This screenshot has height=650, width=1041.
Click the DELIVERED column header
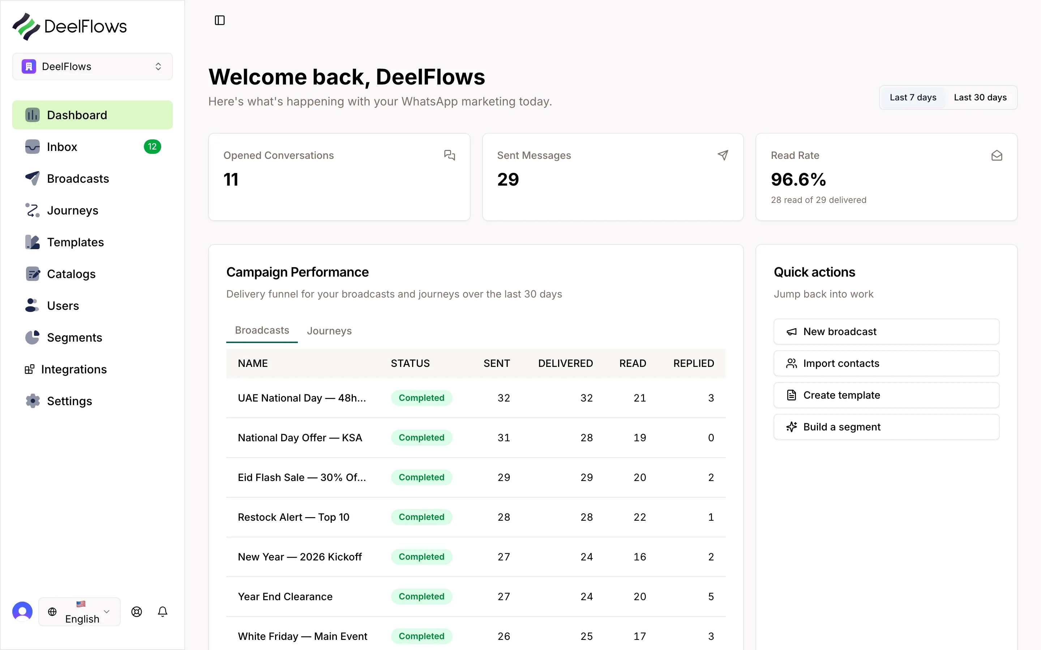click(x=566, y=364)
